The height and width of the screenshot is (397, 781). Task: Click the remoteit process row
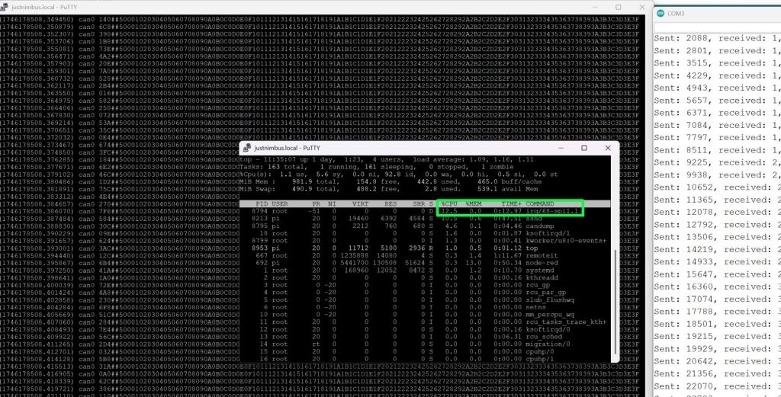(427, 255)
